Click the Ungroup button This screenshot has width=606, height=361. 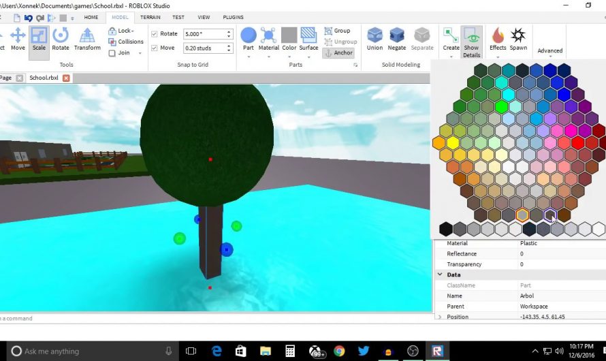point(341,42)
